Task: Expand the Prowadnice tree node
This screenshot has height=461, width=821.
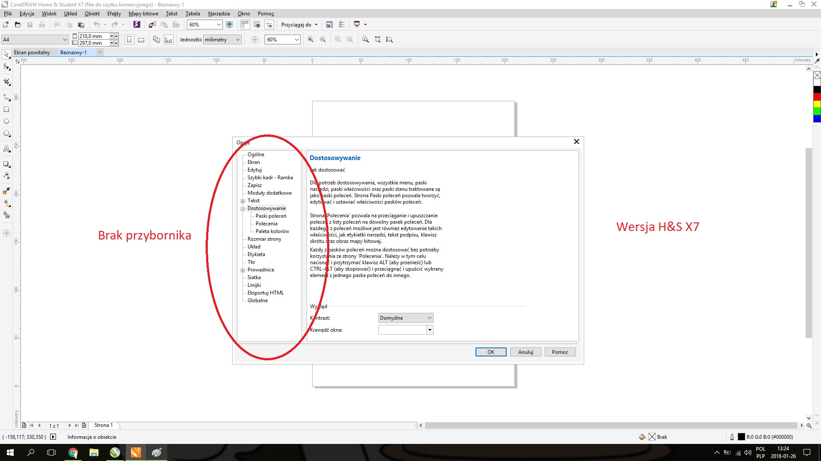Action: point(243,270)
